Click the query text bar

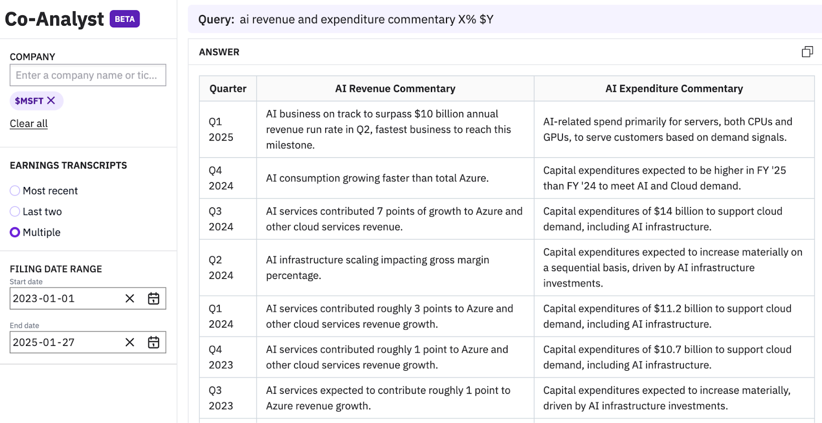[503, 20]
